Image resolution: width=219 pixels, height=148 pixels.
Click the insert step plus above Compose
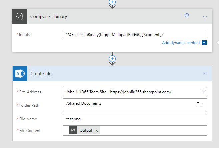pyautogui.click(x=112, y=2)
